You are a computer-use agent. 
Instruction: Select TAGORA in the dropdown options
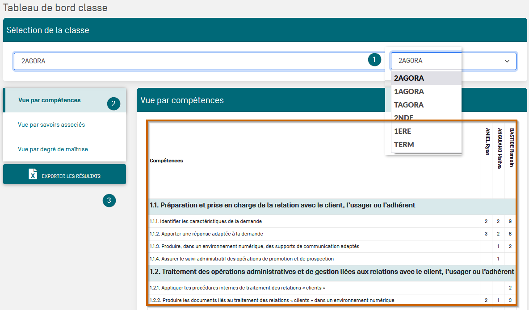tap(409, 105)
